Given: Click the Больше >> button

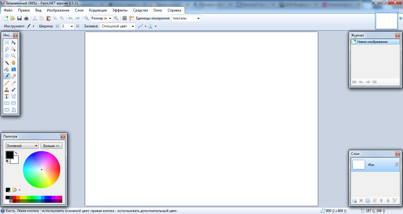Looking at the screenshot, I should (x=51, y=146).
